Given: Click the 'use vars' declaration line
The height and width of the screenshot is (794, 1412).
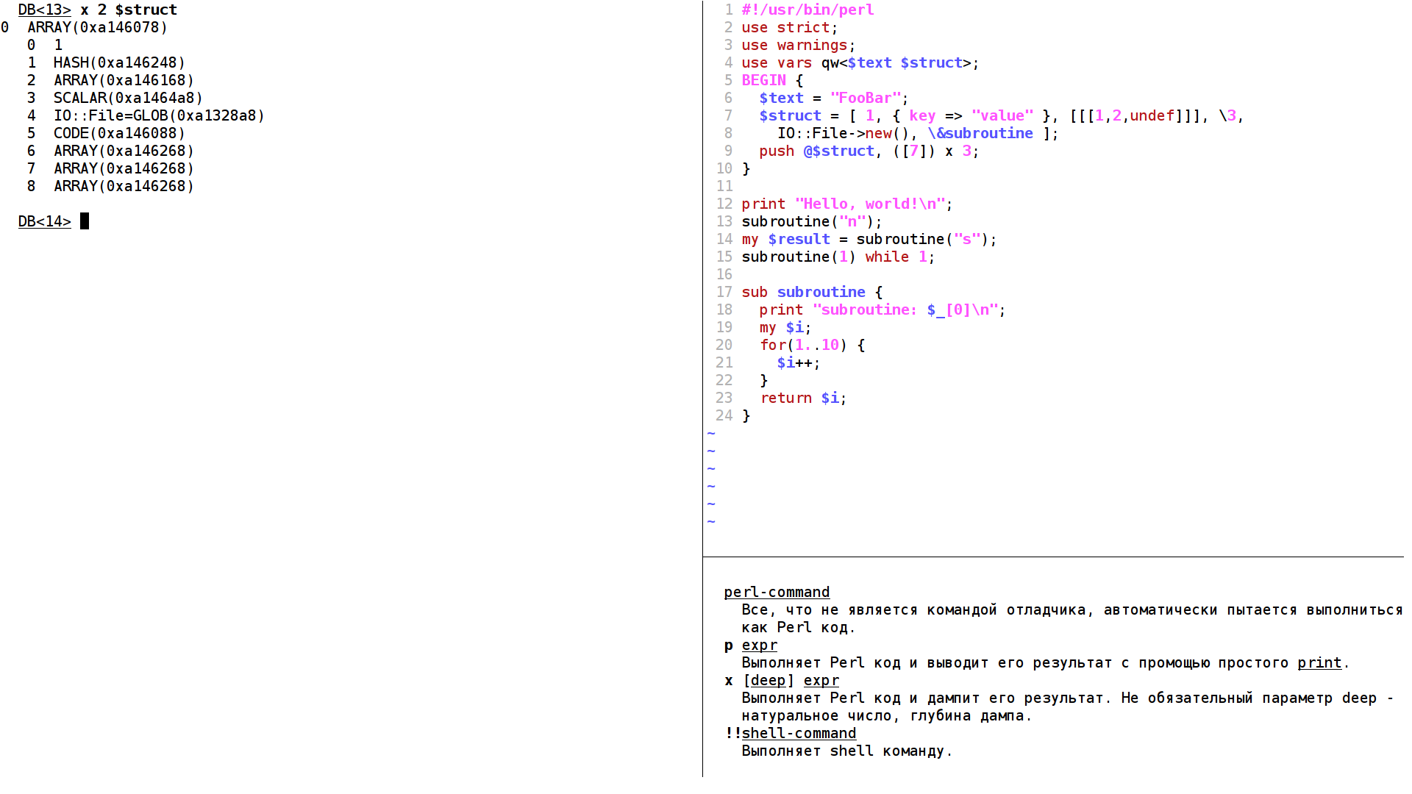Looking at the screenshot, I should click(x=860, y=62).
